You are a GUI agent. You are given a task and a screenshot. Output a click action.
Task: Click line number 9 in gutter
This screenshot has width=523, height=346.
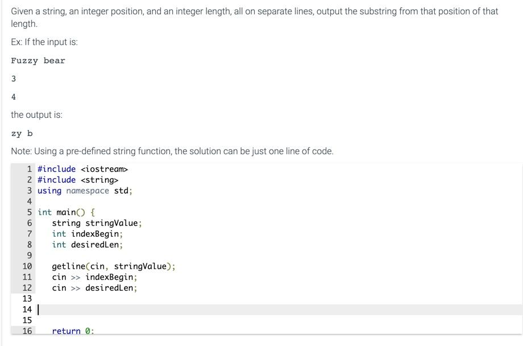30,256
